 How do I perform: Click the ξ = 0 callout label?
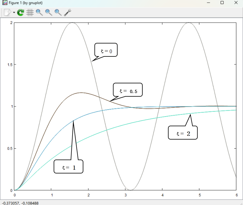(106, 50)
